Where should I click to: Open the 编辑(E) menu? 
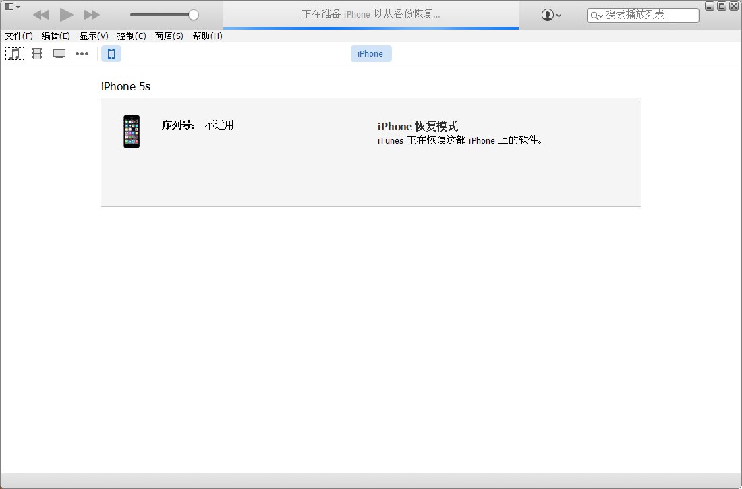(x=55, y=36)
